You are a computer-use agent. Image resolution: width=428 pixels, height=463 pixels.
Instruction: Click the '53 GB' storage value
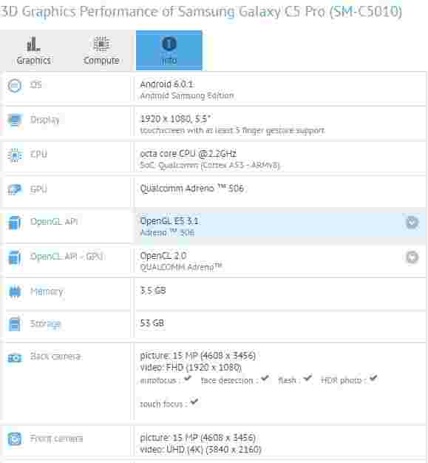click(x=152, y=323)
